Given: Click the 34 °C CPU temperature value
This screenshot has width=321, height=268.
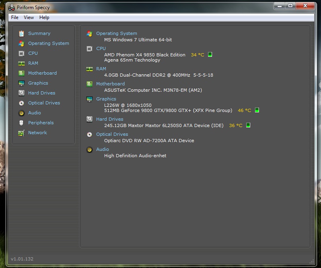Looking at the screenshot, I should coord(198,55).
